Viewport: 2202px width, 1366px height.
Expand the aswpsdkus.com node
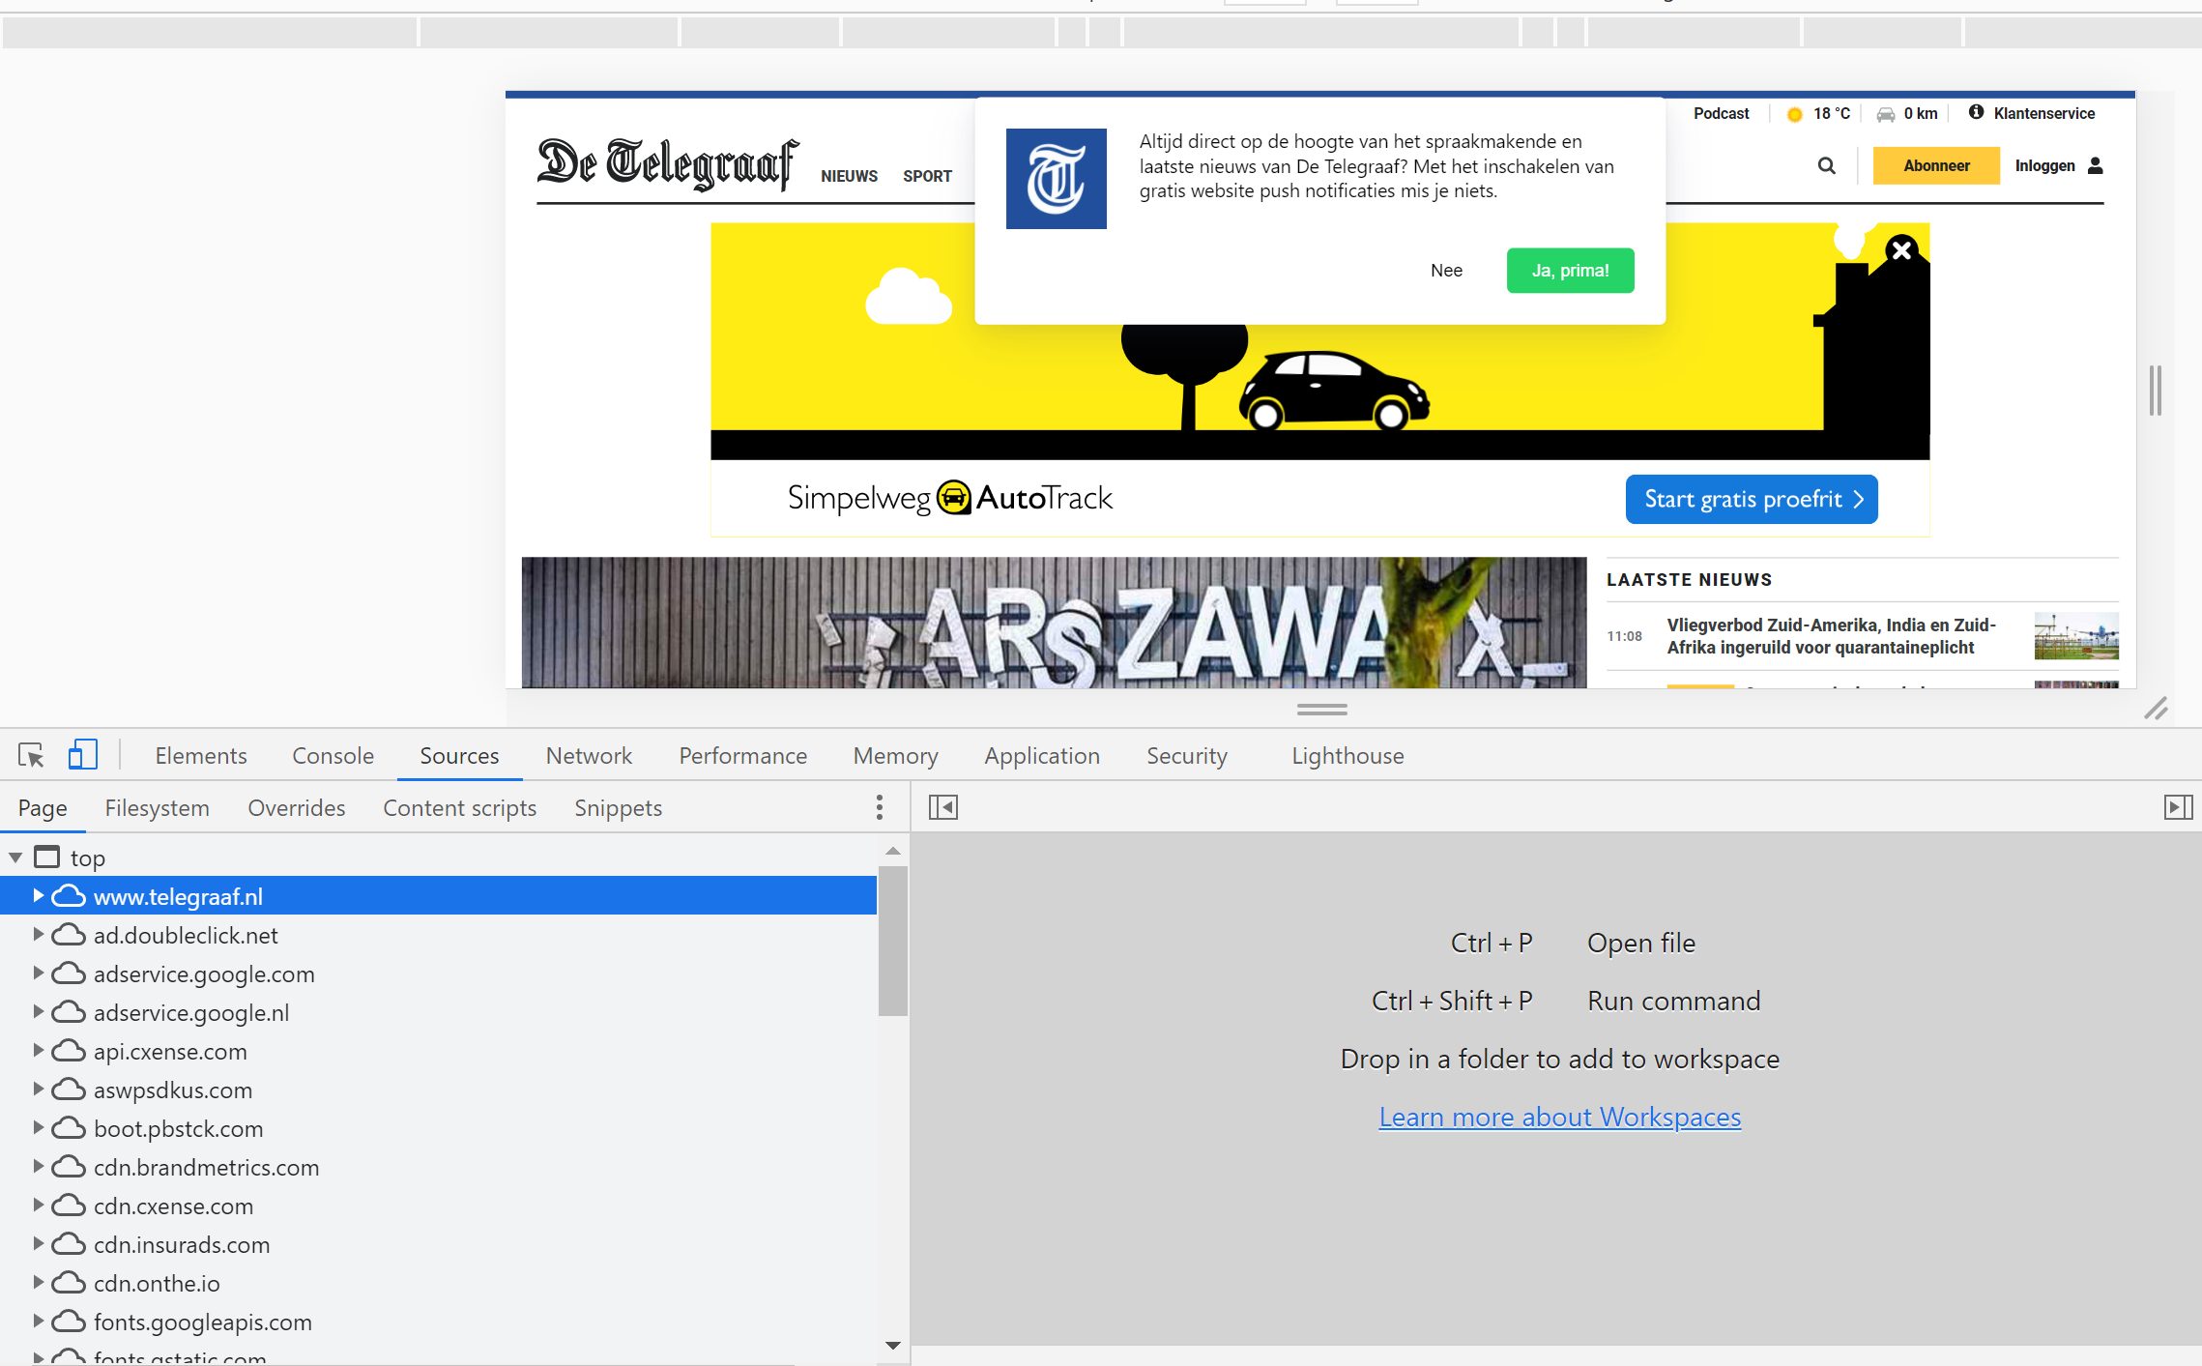(39, 1090)
